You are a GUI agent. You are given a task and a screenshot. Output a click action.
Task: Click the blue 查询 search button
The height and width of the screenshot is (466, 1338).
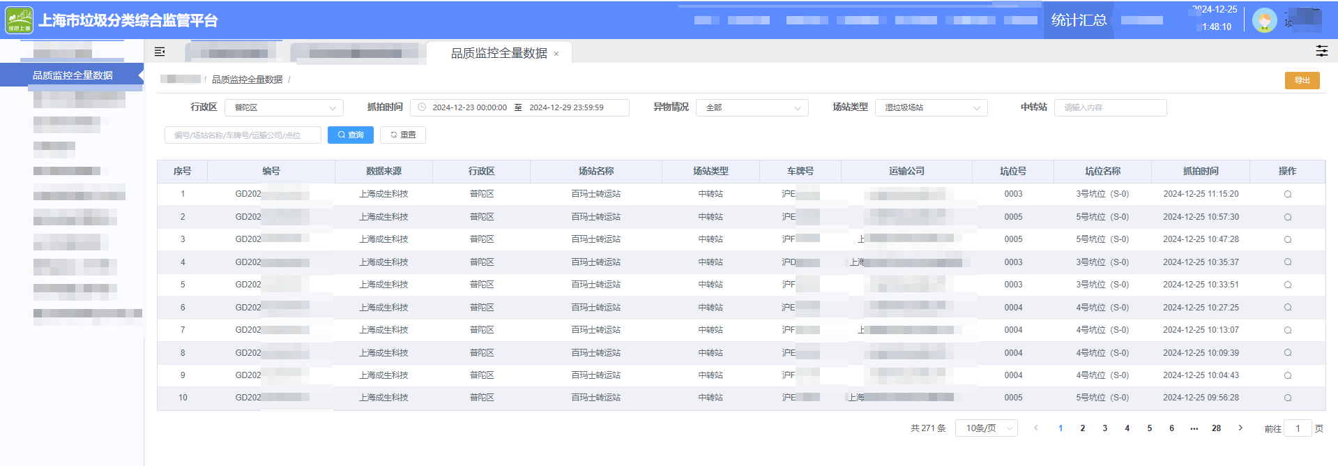(x=351, y=135)
